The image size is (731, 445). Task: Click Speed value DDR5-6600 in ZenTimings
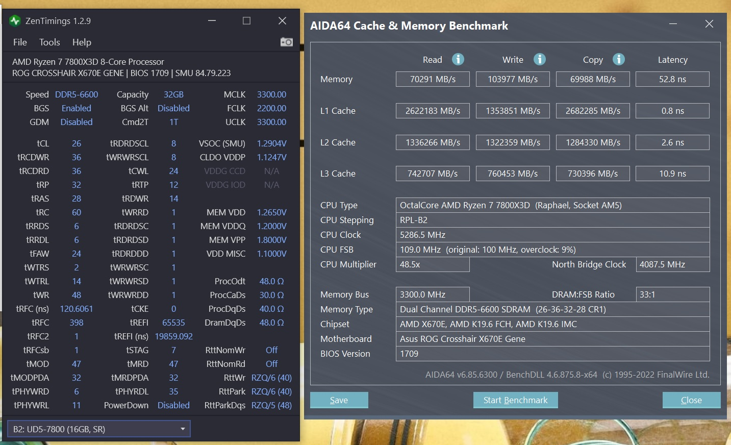click(x=77, y=94)
